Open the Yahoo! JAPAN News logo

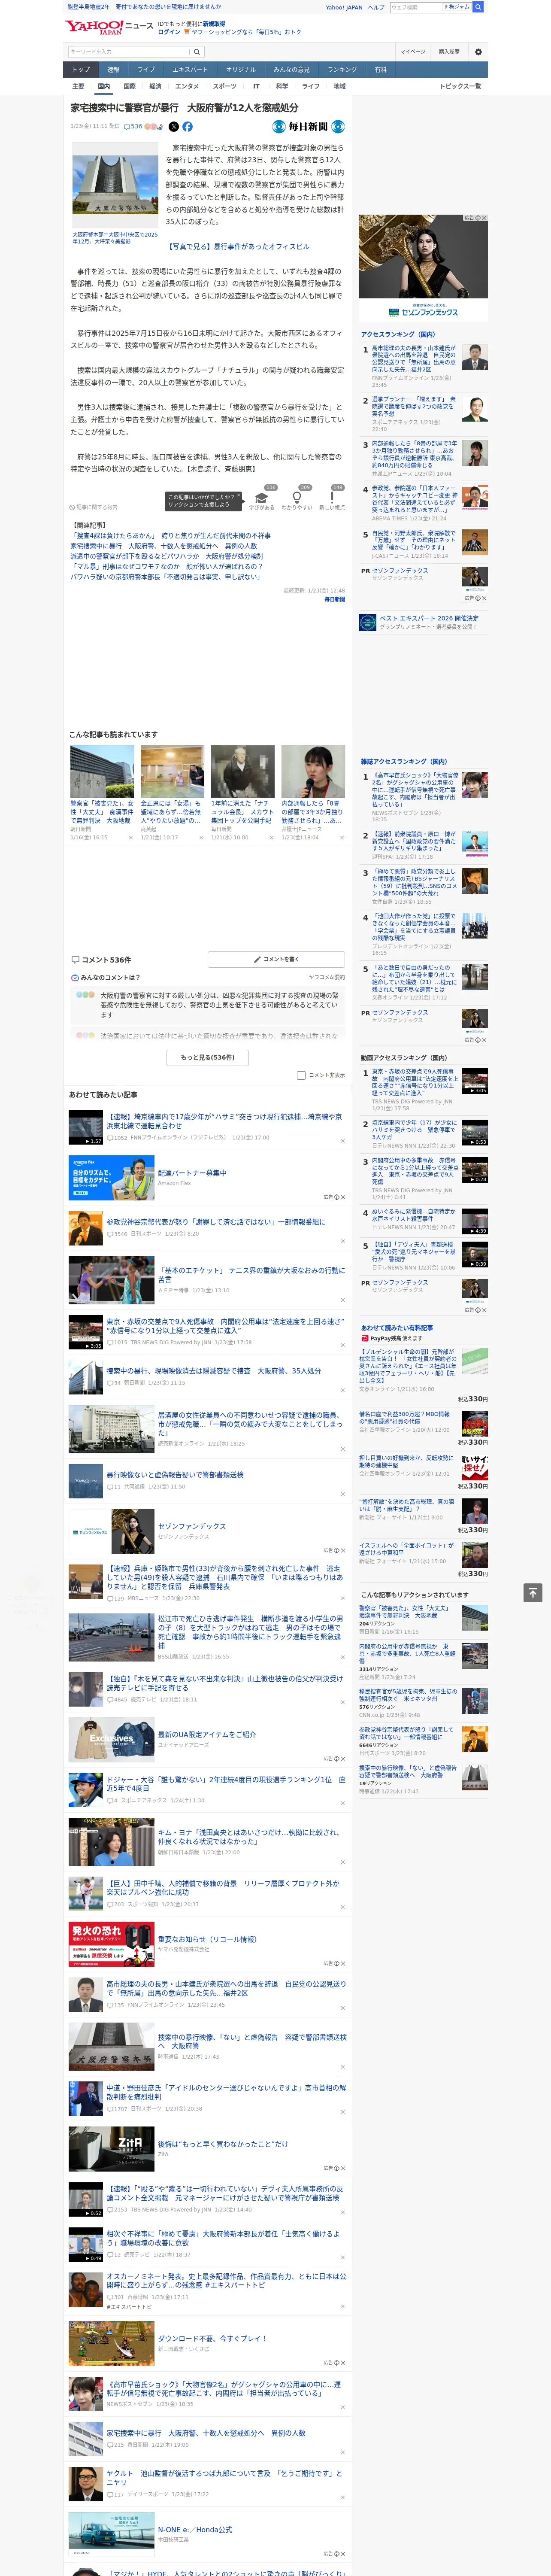pyautogui.click(x=109, y=27)
